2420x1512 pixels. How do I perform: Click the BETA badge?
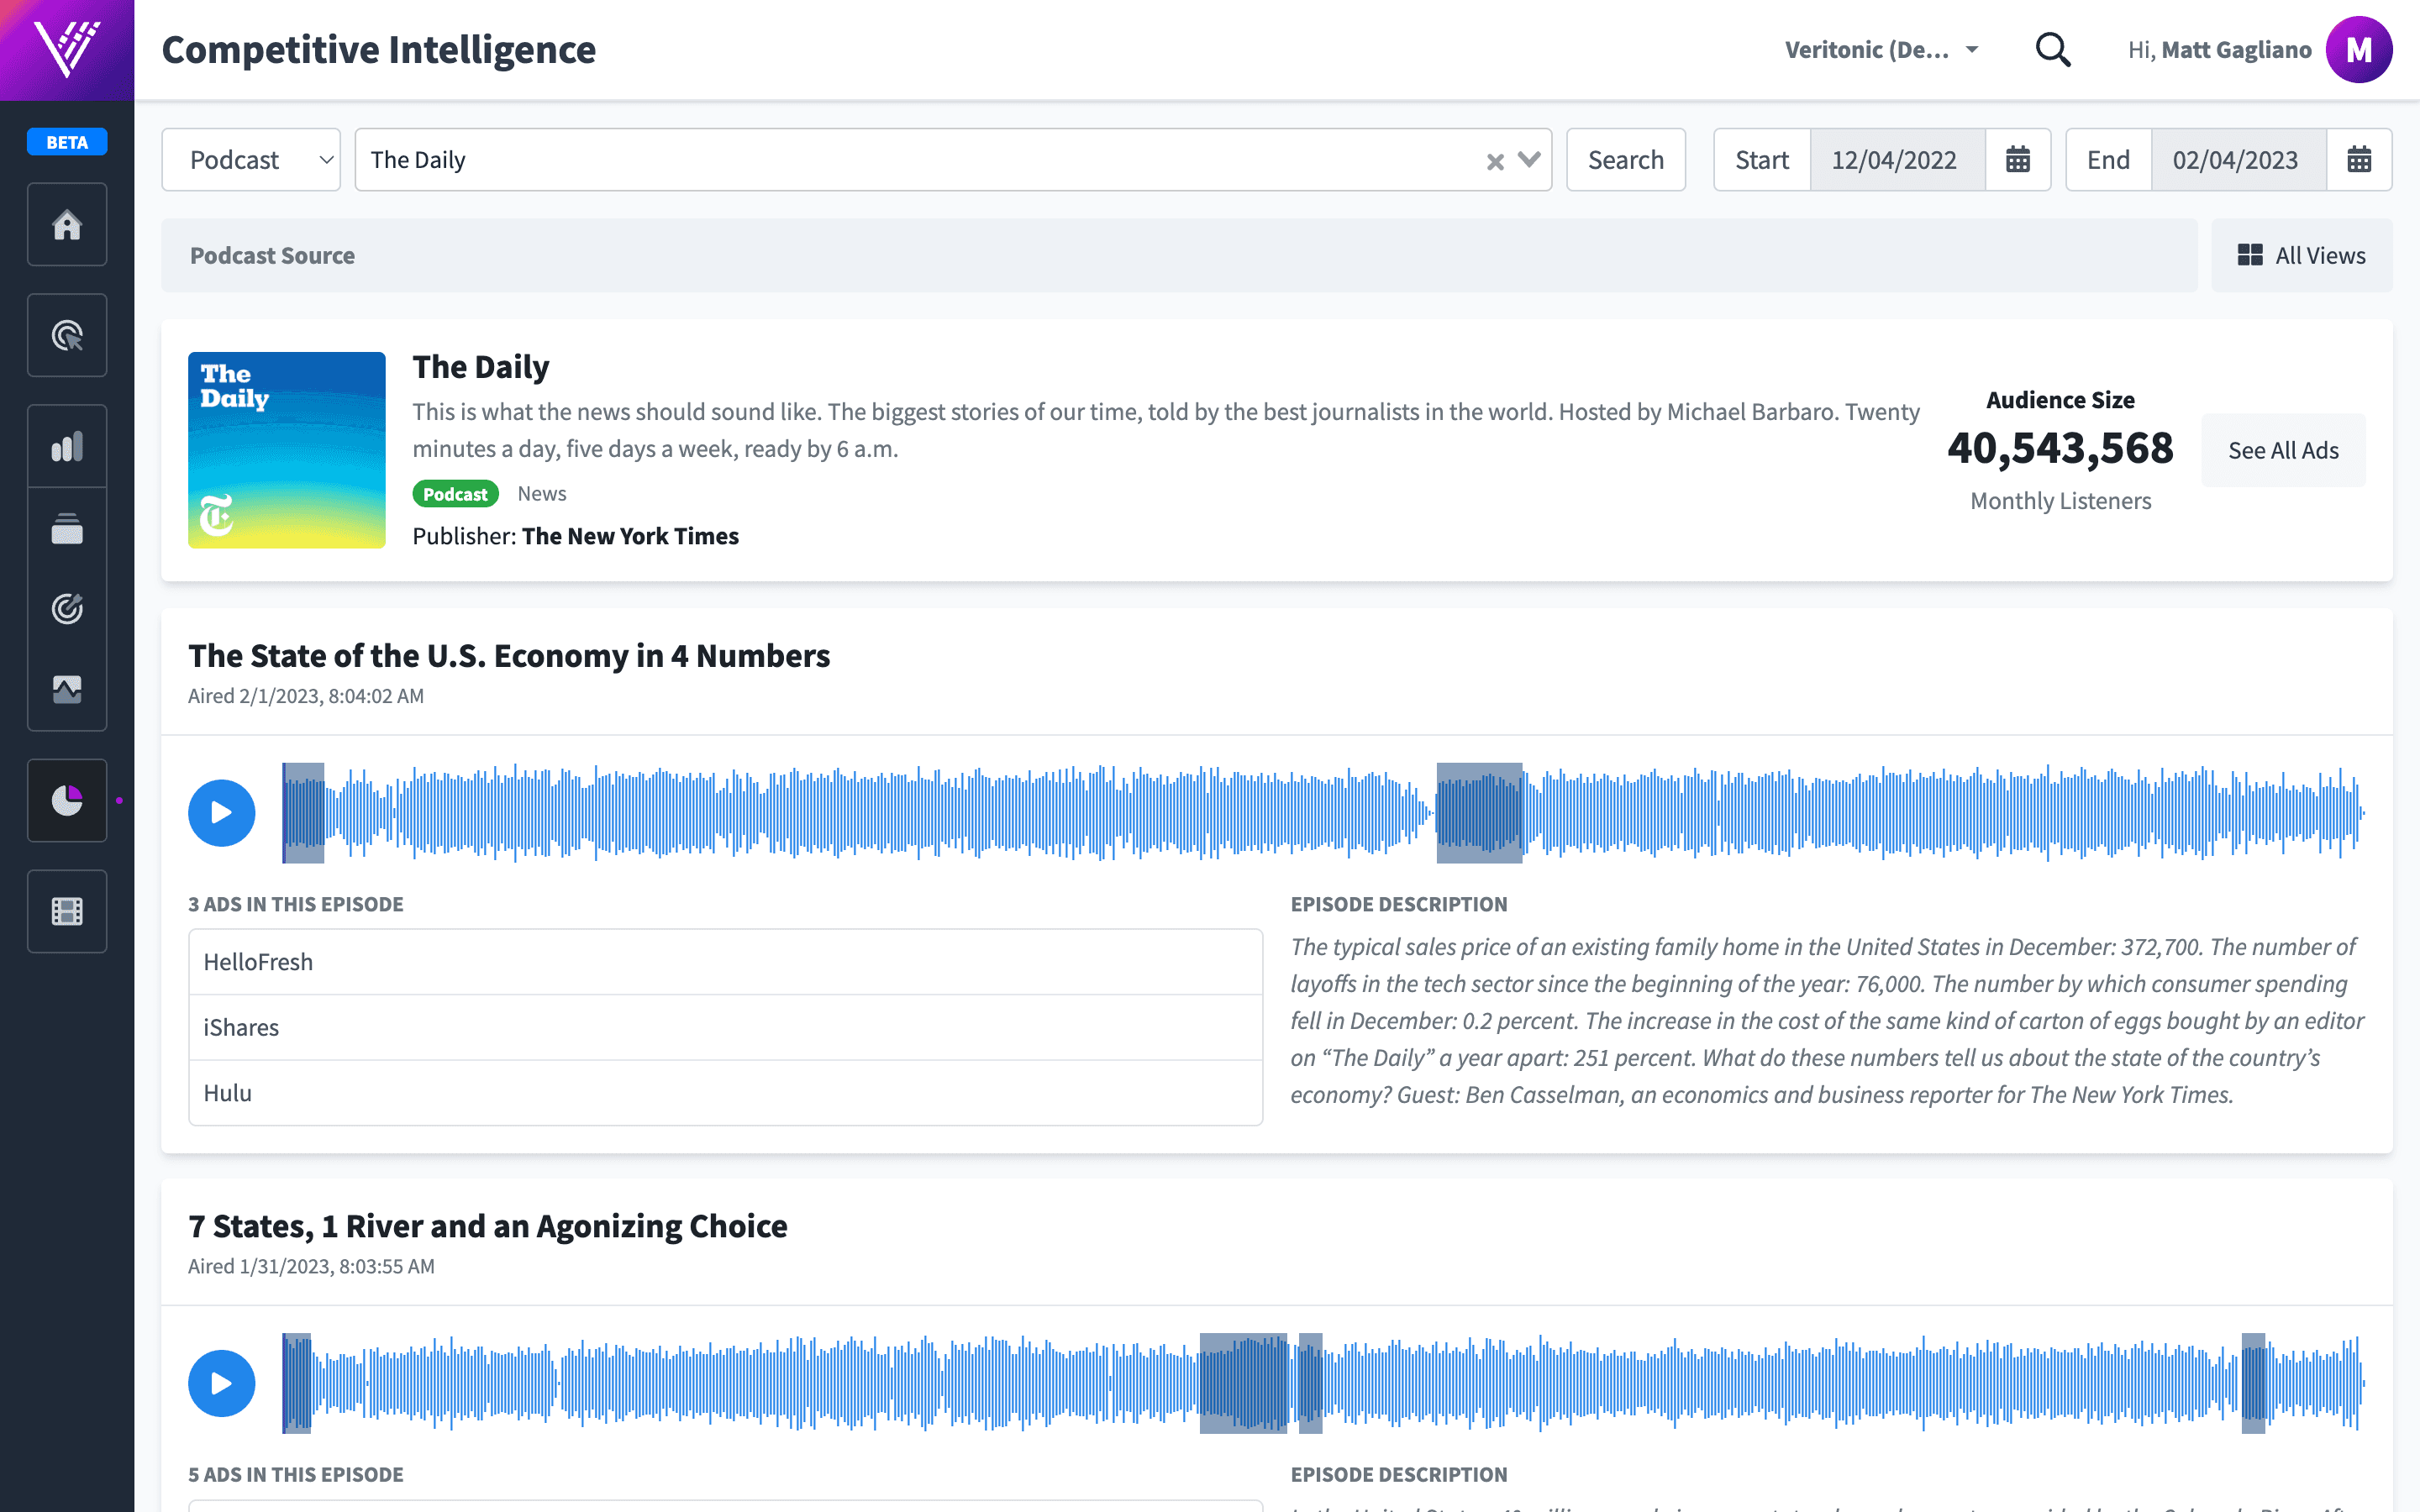coord(67,142)
